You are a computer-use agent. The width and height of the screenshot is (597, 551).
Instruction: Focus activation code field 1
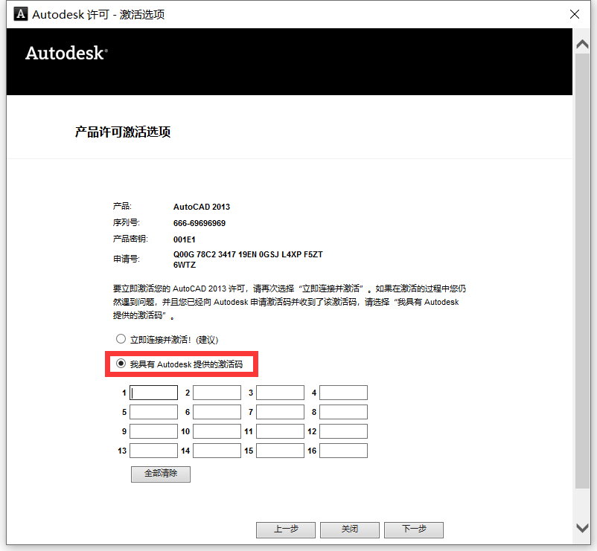tap(153, 393)
